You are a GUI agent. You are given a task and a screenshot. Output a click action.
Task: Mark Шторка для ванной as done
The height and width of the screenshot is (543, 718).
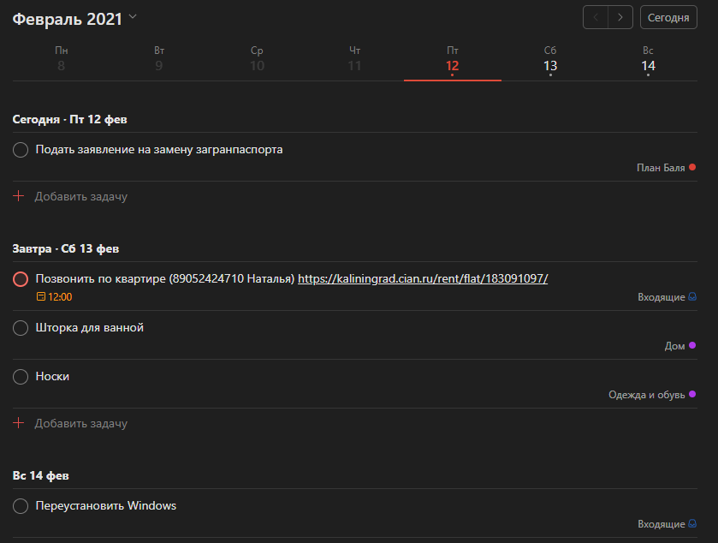tap(21, 328)
